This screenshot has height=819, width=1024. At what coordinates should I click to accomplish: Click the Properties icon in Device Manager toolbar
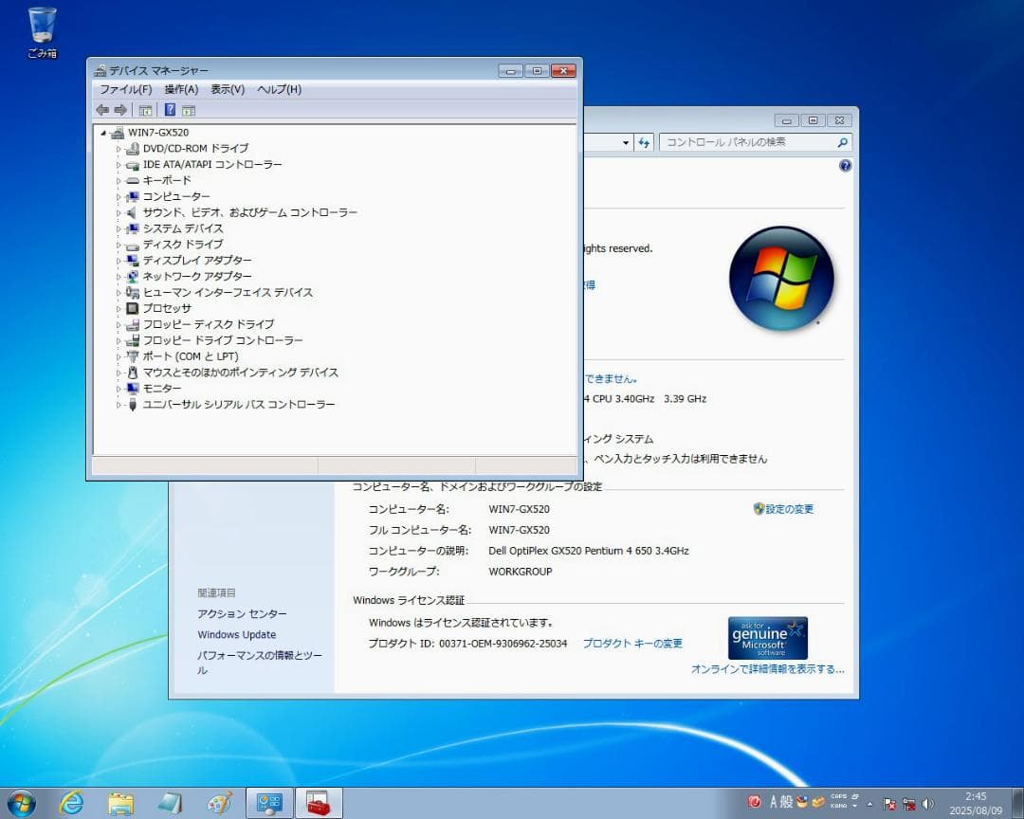[188, 110]
